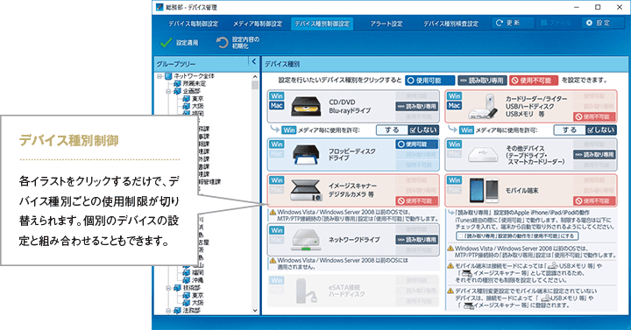Select 使用不可能 on the image scanner card
The width and height of the screenshot is (631, 330).
417,200
